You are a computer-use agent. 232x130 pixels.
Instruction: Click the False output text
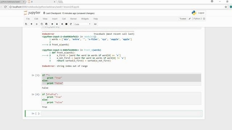click(45, 88)
